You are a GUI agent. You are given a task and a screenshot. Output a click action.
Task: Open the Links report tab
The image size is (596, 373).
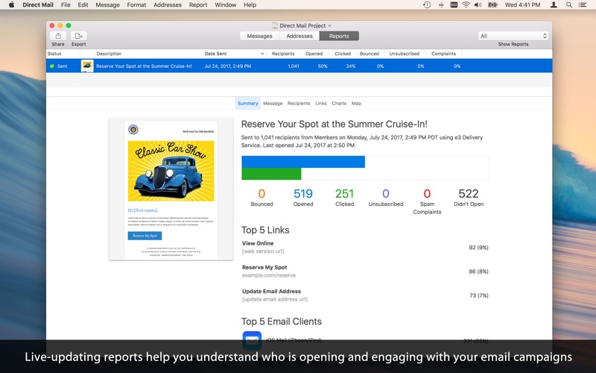click(321, 103)
